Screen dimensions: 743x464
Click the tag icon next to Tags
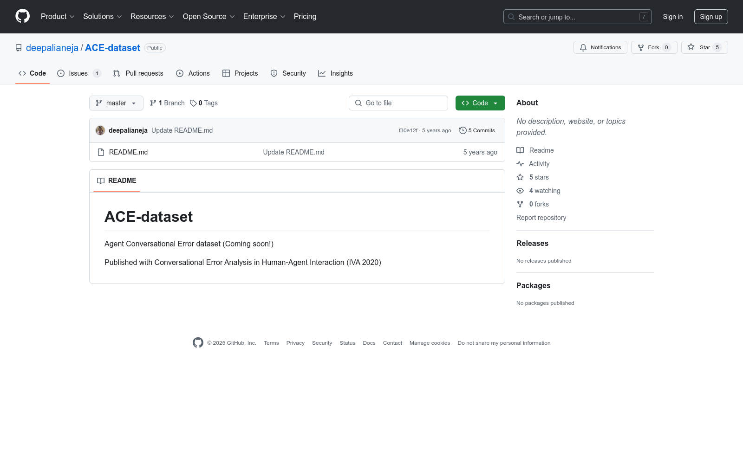(193, 103)
